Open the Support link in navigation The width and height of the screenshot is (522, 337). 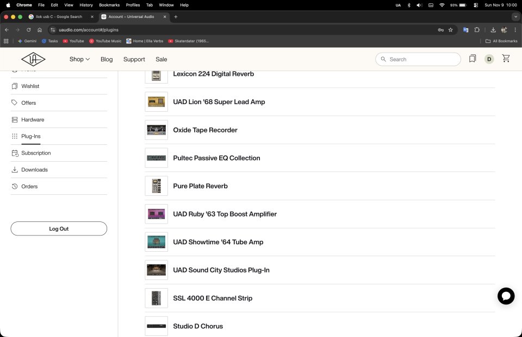point(134,59)
